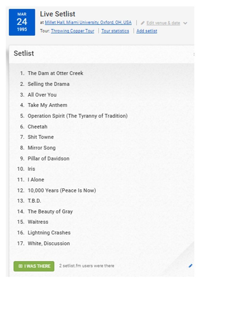
Task: Click the blue pencil edit setlist icon
Action: 190,266
